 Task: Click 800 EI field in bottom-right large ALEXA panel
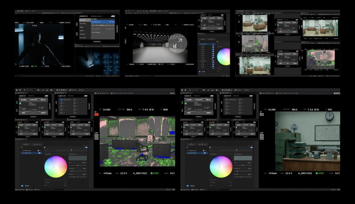click(x=189, y=113)
